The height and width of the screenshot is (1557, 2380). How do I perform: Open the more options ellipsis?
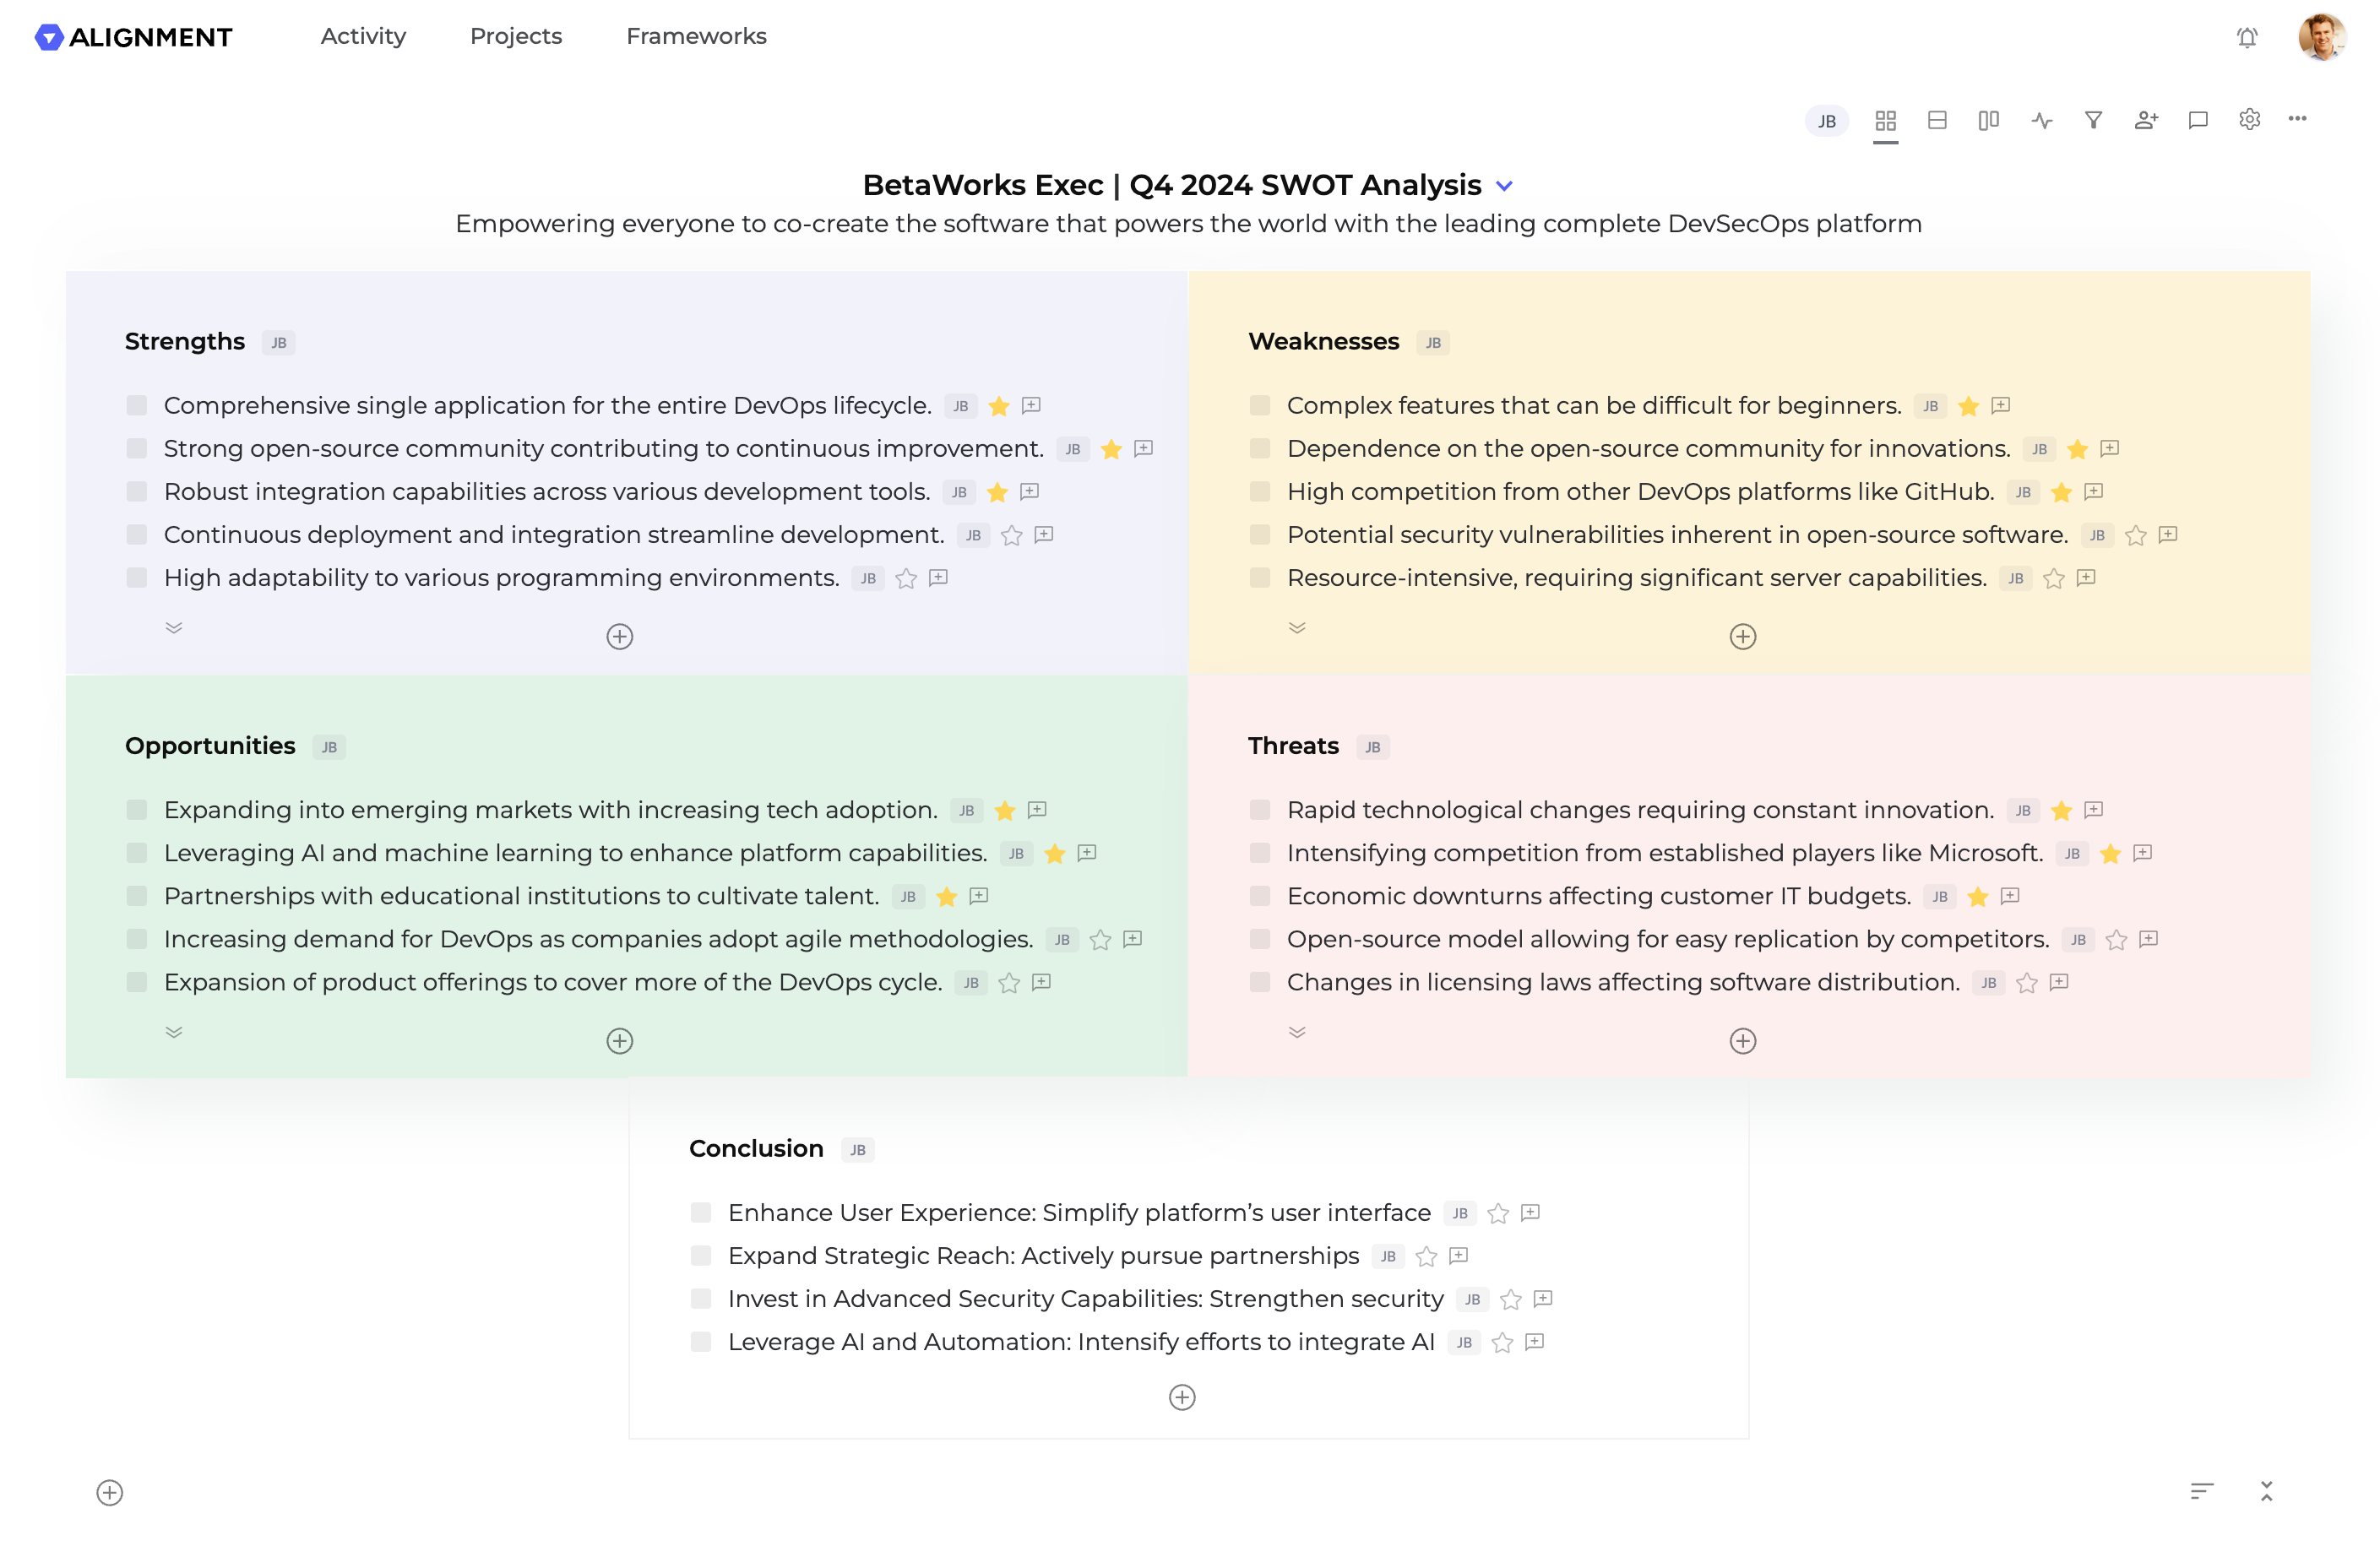point(2298,119)
